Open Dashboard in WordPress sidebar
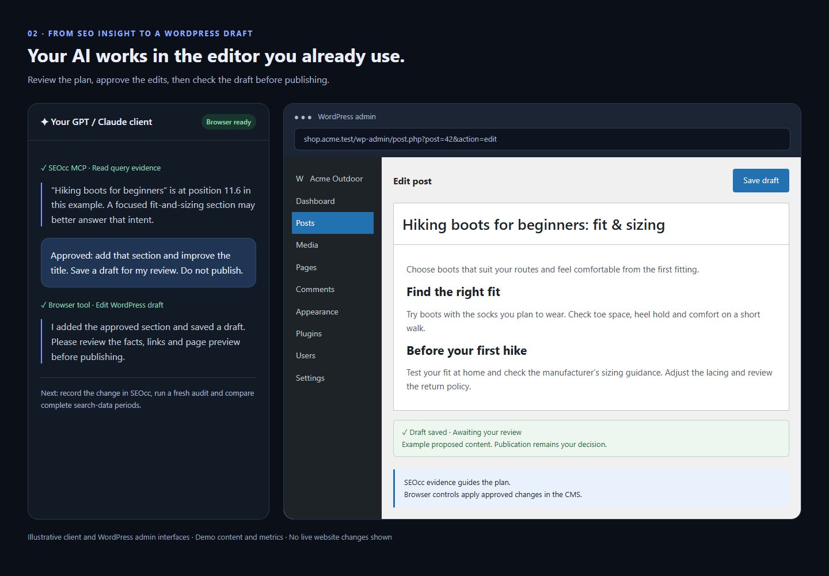 pos(333,201)
